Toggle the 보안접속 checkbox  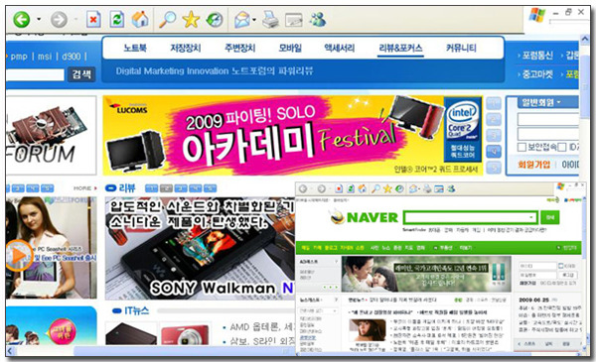click(x=522, y=147)
